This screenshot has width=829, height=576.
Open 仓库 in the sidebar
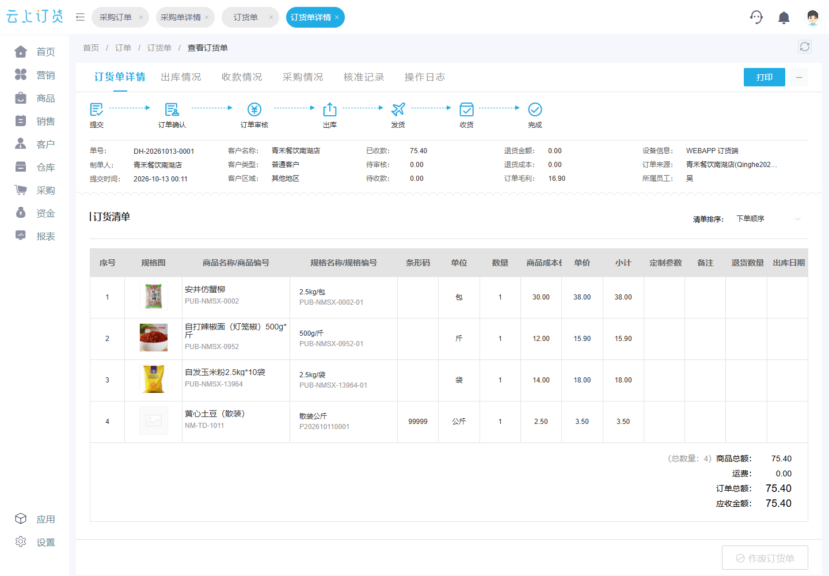(35, 167)
